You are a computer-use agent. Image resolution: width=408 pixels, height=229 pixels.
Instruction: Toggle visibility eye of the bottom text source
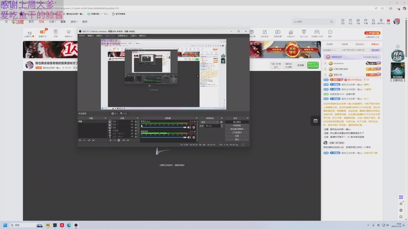(x=132, y=136)
